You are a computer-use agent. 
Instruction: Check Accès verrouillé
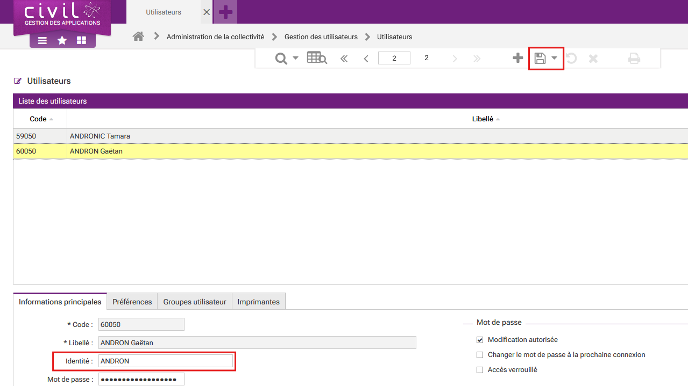click(480, 370)
